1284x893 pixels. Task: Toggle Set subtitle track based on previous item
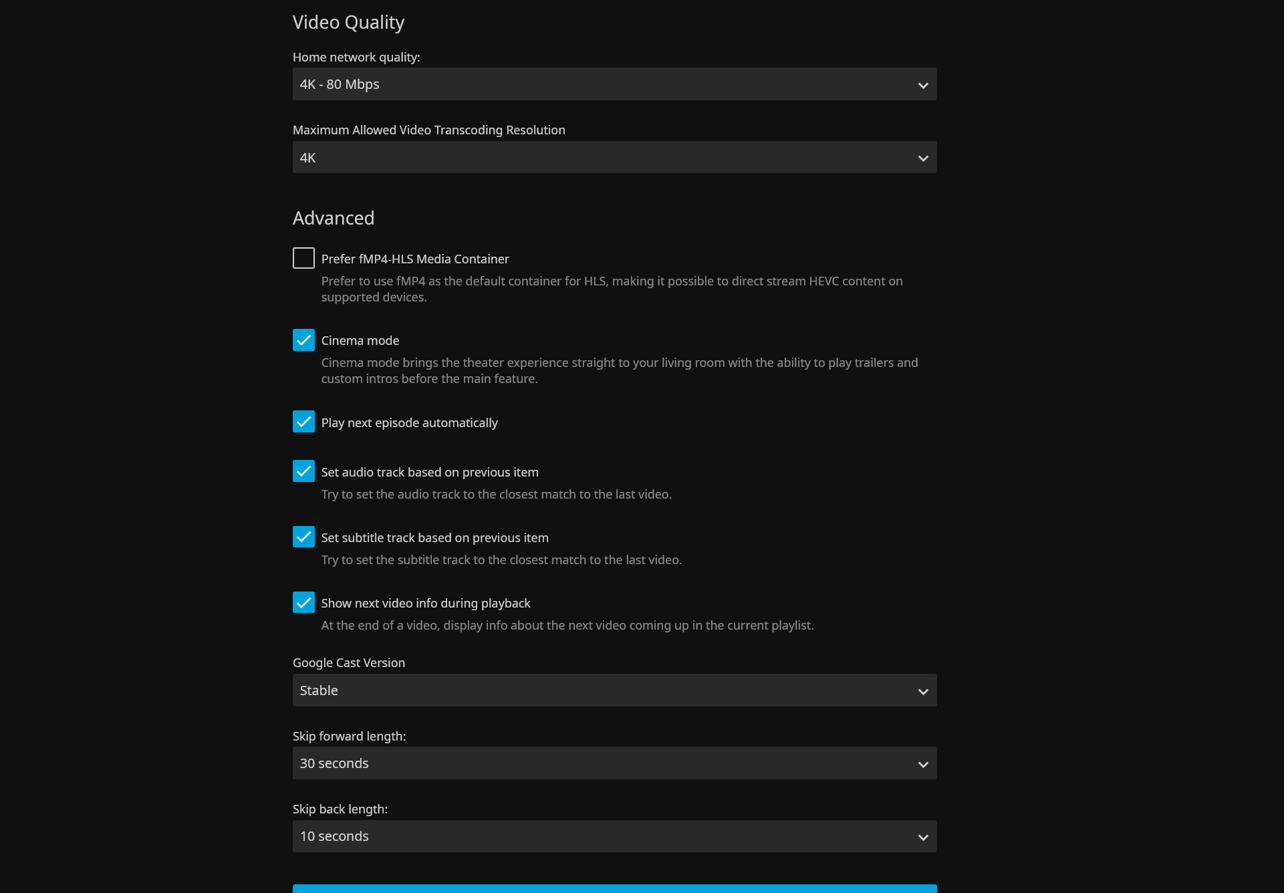pyautogui.click(x=303, y=537)
